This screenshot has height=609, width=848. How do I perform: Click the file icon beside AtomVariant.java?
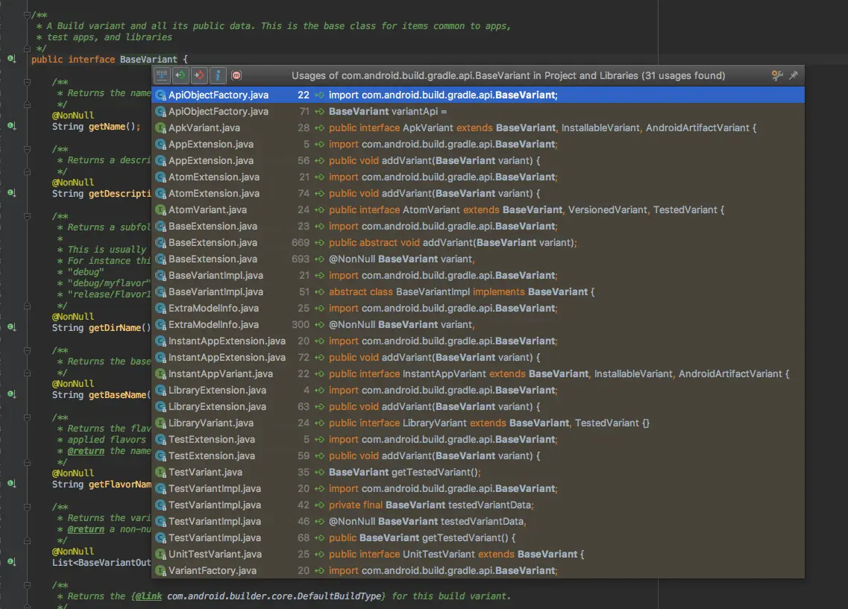click(x=160, y=209)
